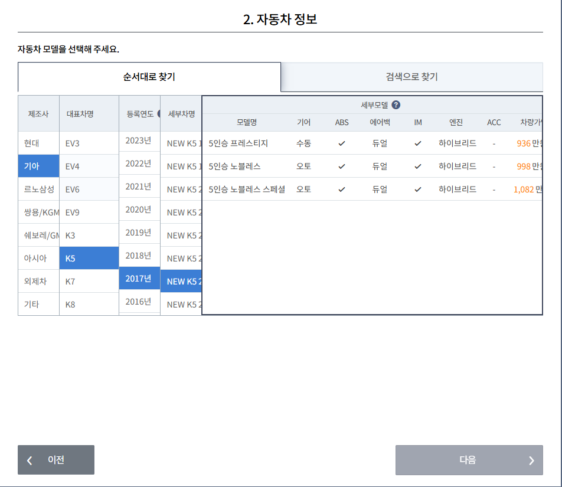Select manufacturer 기아
Screen dimensions: 562x487
[x=39, y=166]
